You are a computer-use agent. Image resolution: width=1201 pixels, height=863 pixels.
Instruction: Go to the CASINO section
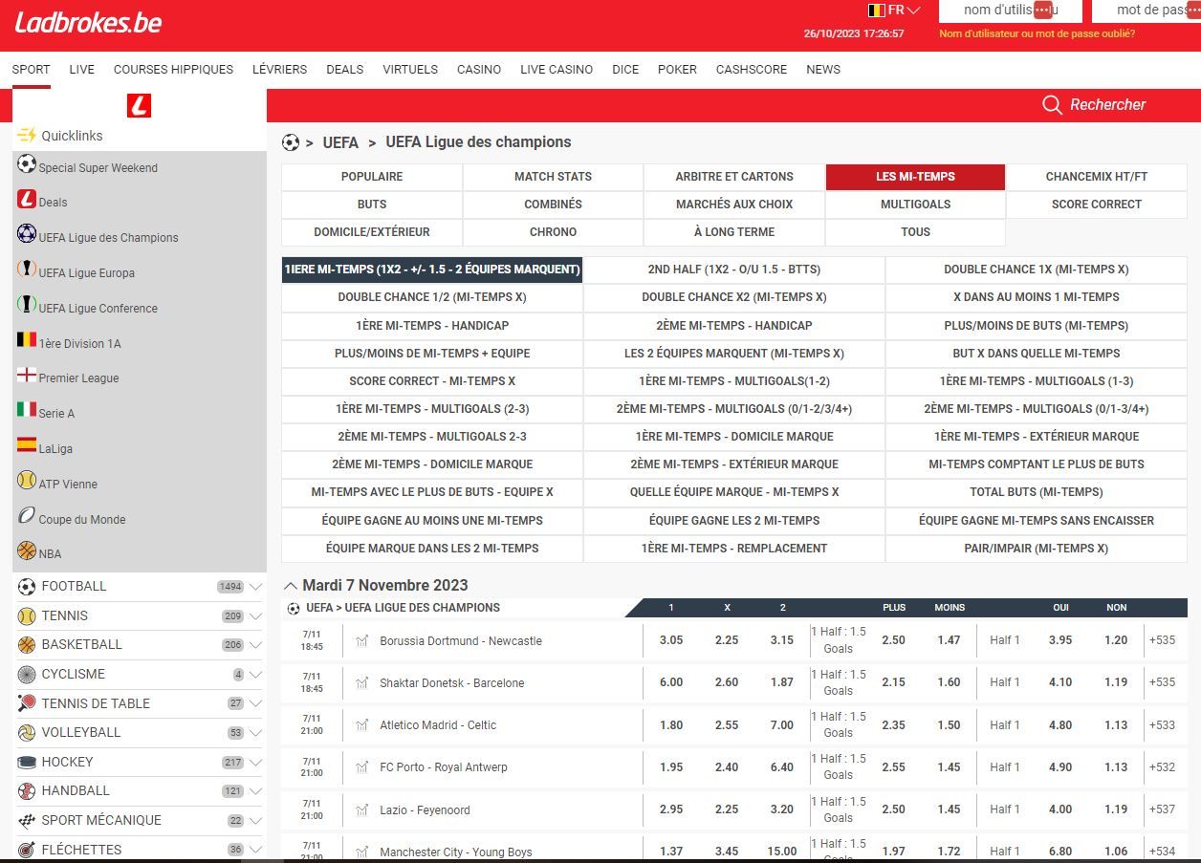click(x=479, y=70)
